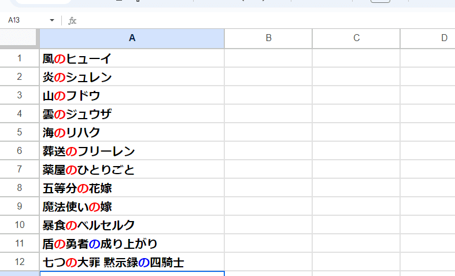Click cell containing 薬屋のひとりごと
The image size is (455, 276).
132,169
